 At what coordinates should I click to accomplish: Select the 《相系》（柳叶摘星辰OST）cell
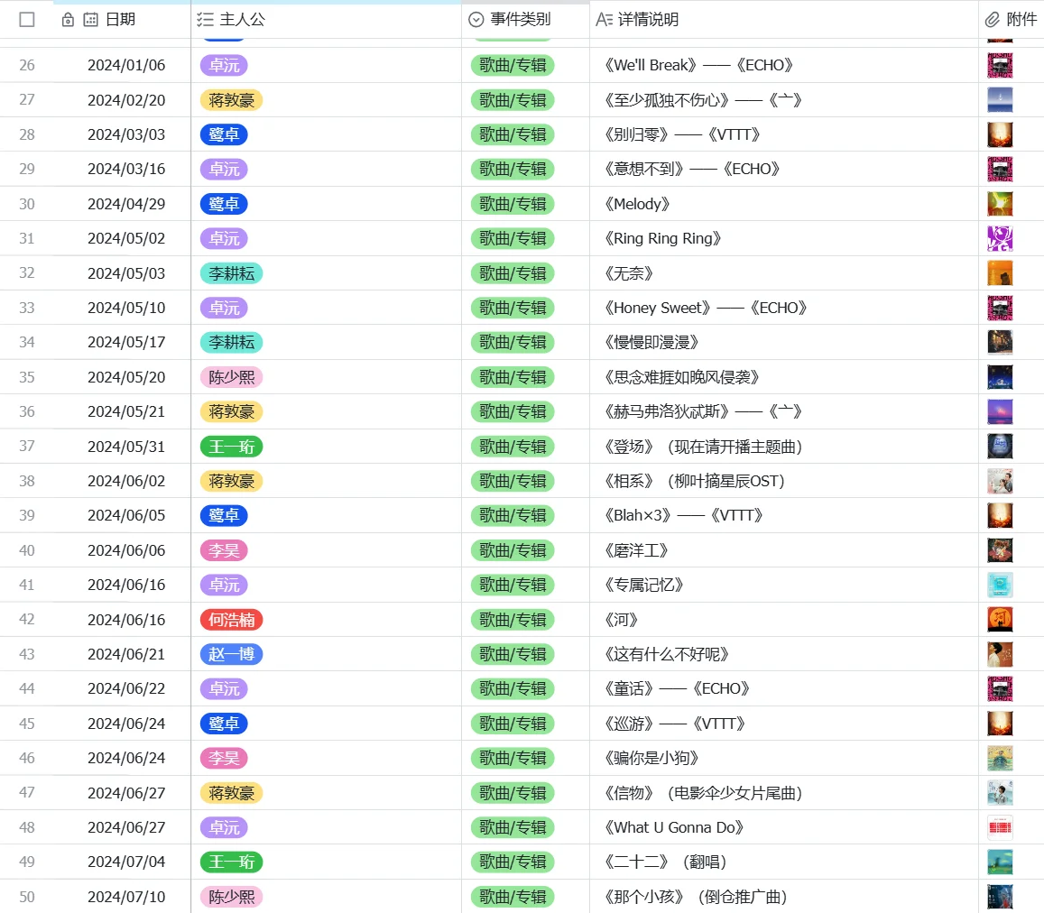(x=783, y=481)
